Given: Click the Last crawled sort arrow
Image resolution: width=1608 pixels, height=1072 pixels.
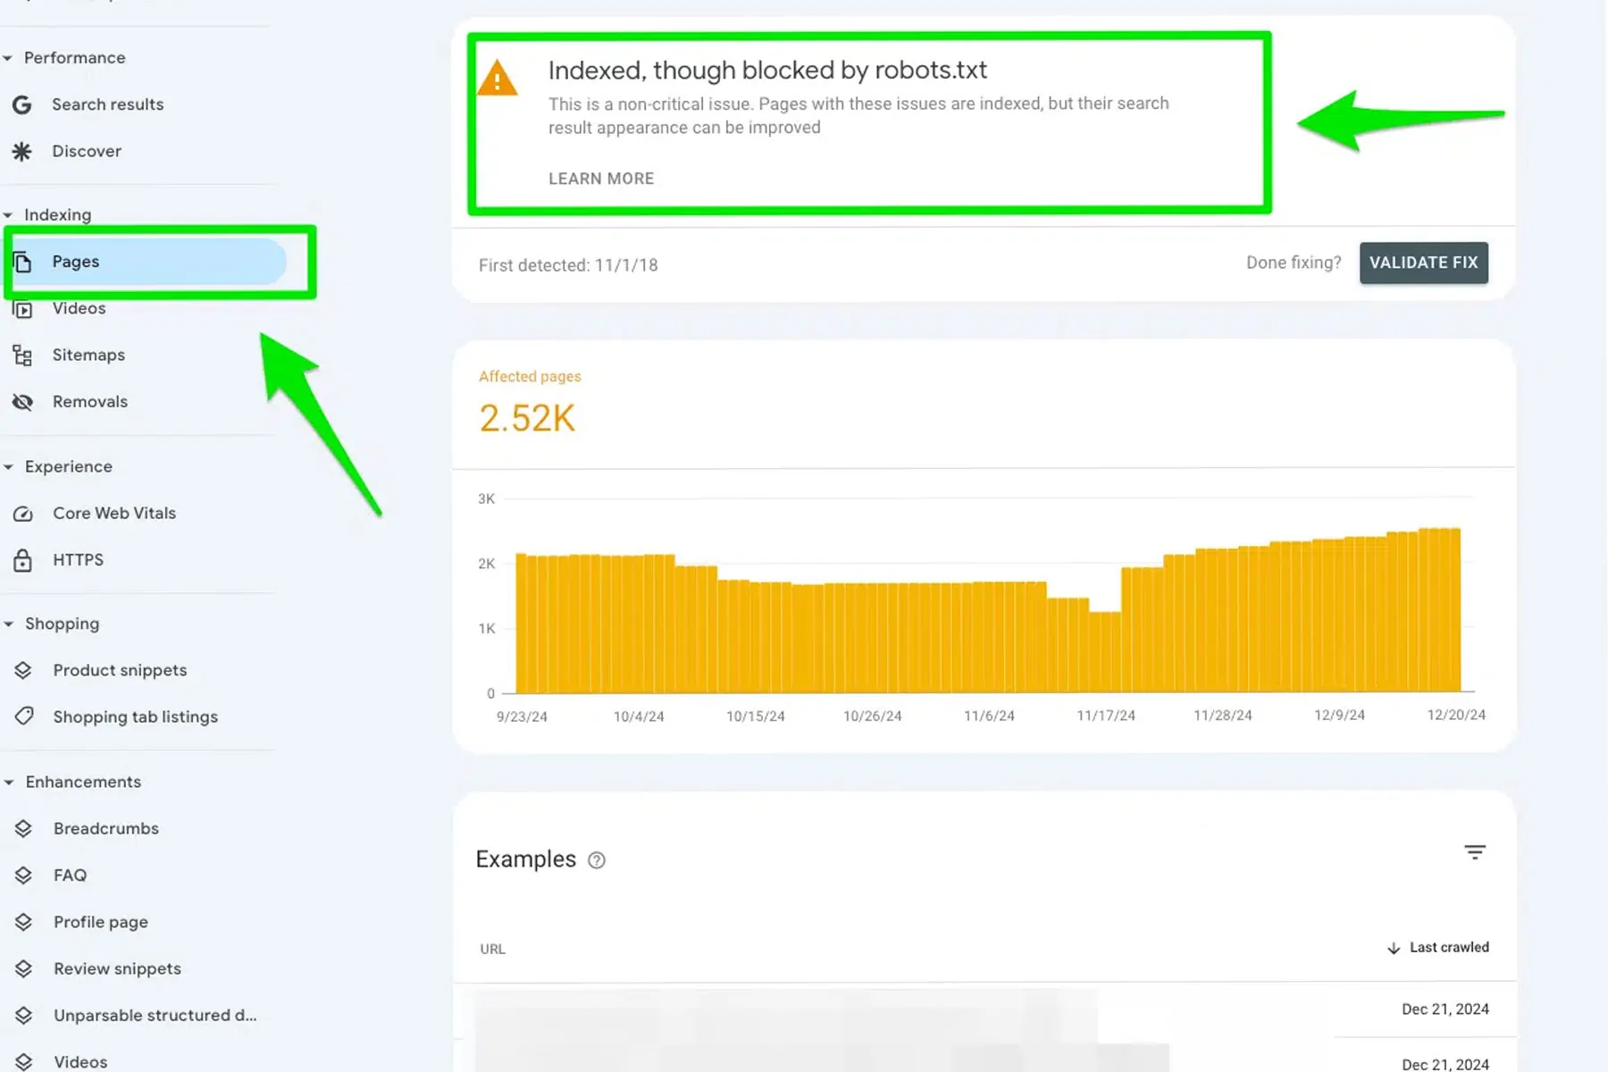Looking at the screenshot, I should click(1394, 948).
